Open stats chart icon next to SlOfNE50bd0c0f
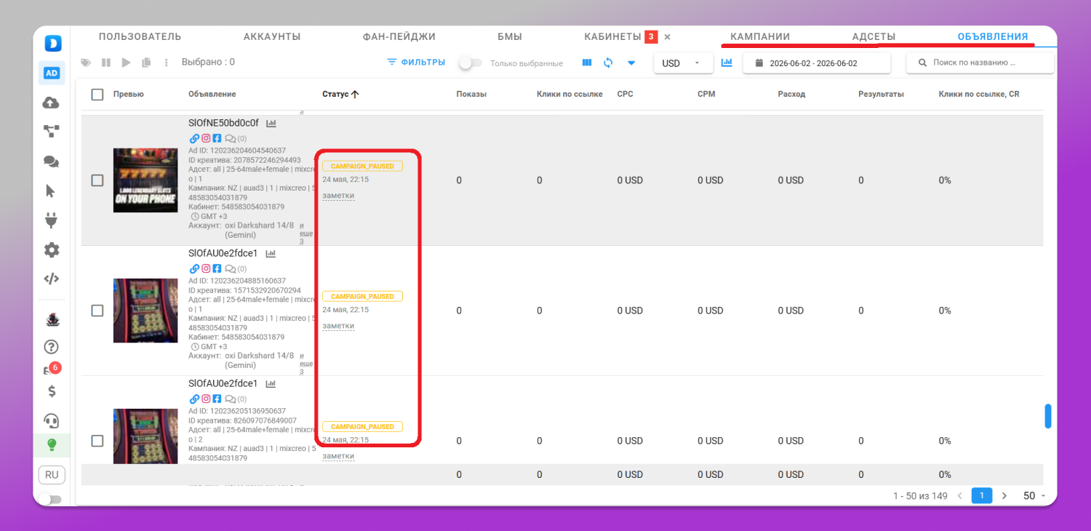 click(x=271, y=123)
